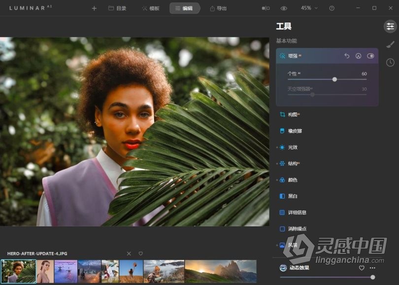
Task: Toggle the before/after compare icon
Action: pos(266,8)
